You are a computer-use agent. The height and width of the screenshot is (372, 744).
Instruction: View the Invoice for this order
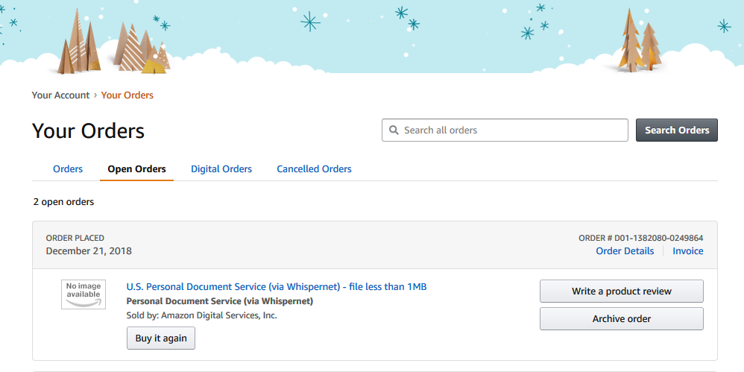click(688, 251)
